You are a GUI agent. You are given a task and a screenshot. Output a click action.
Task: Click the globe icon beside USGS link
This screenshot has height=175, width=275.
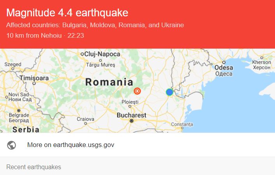click(x=11, y=145)
